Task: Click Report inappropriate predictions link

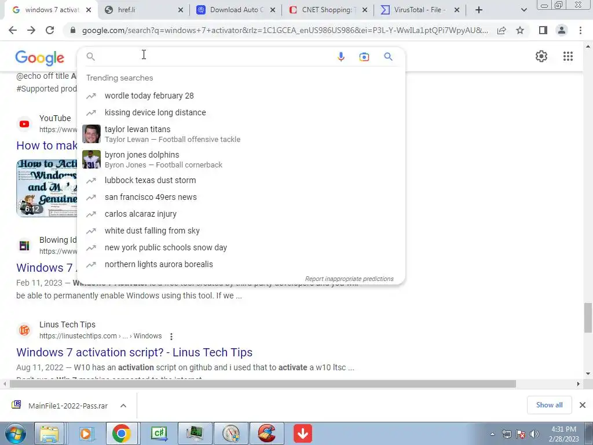Action: click(349, 279)
